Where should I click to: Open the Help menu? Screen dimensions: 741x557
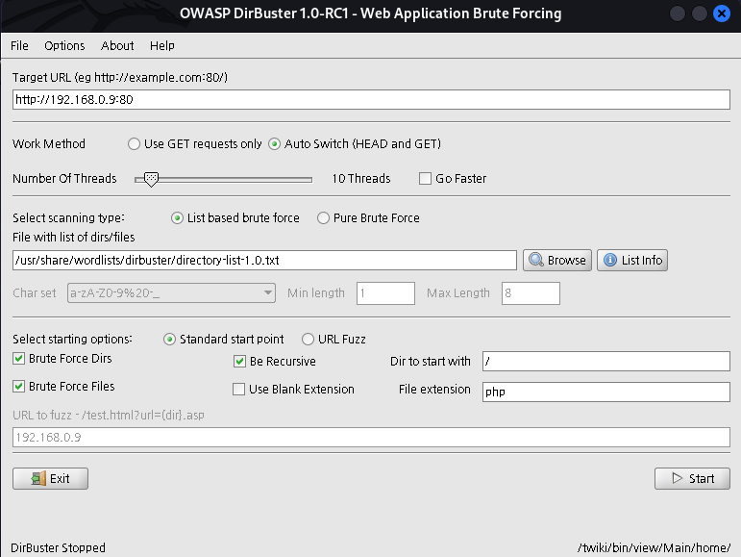click(162, 46)
